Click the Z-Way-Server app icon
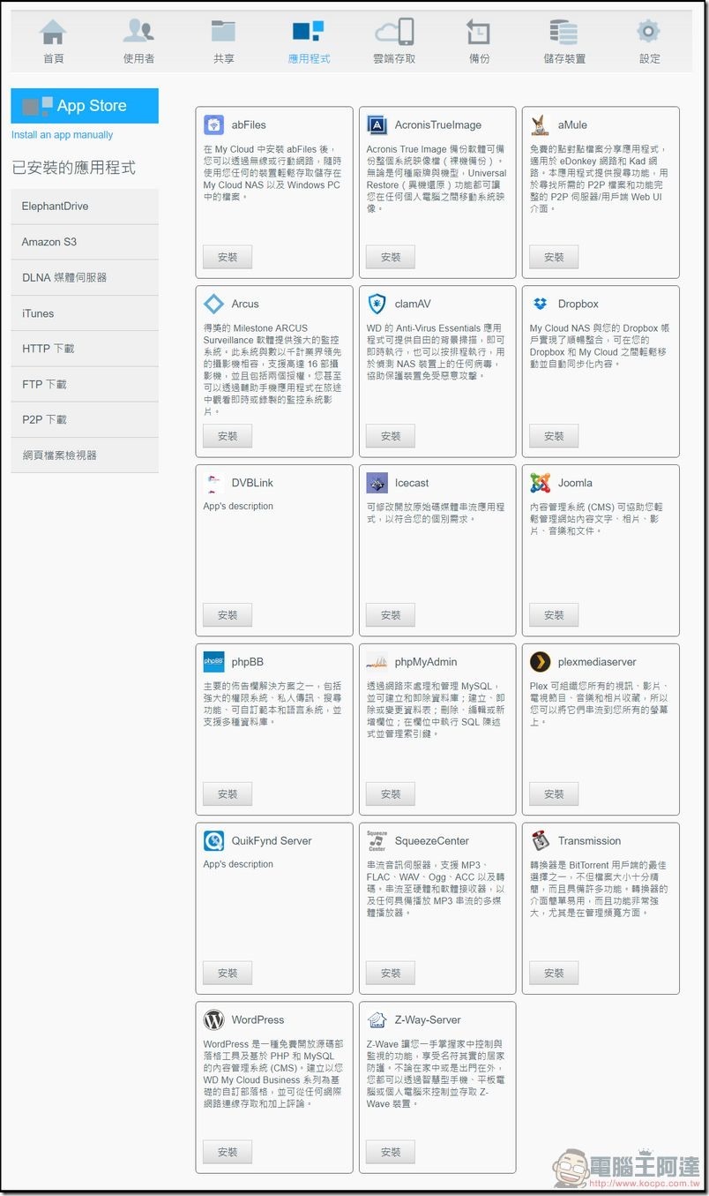The image size is (709, 1196). (377, 1019)
